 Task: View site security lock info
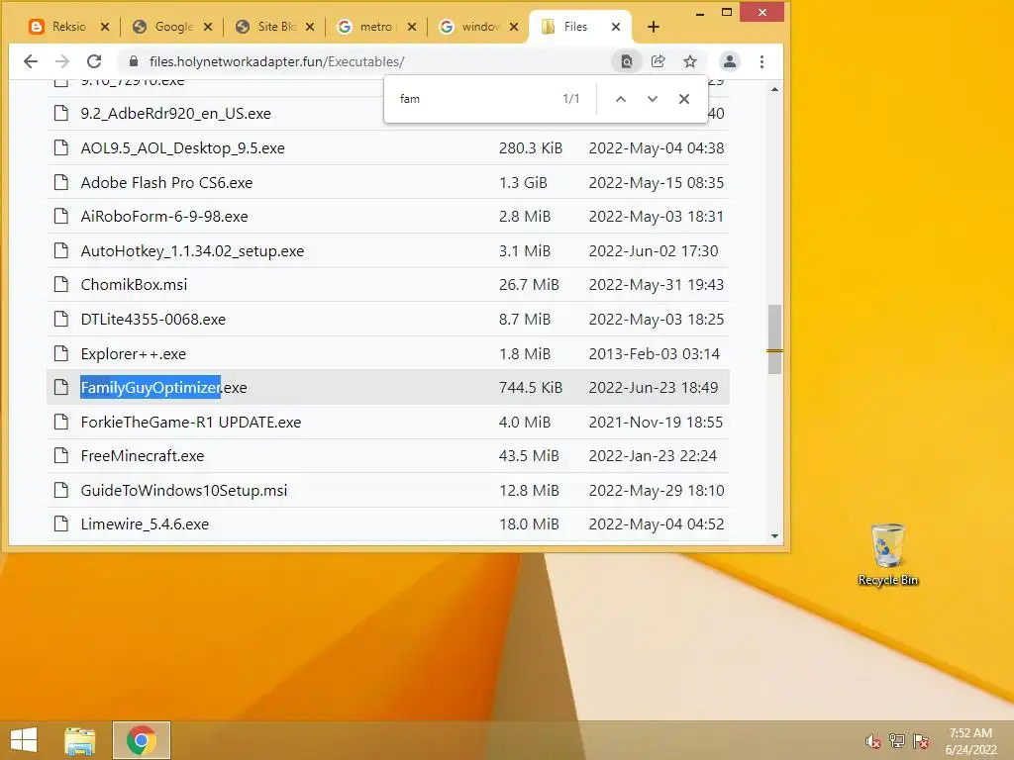tap(134, 61)
